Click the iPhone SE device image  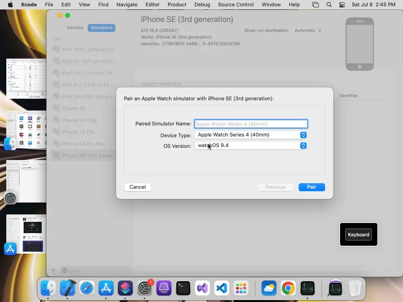[360, 44]
